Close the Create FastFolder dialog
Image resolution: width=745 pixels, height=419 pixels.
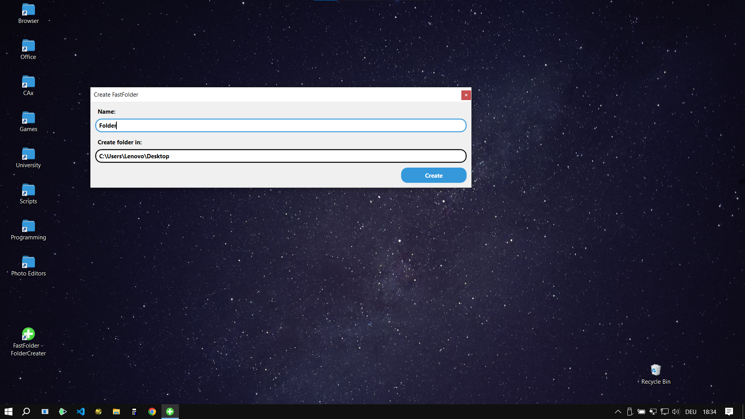[x=466, y=95]
